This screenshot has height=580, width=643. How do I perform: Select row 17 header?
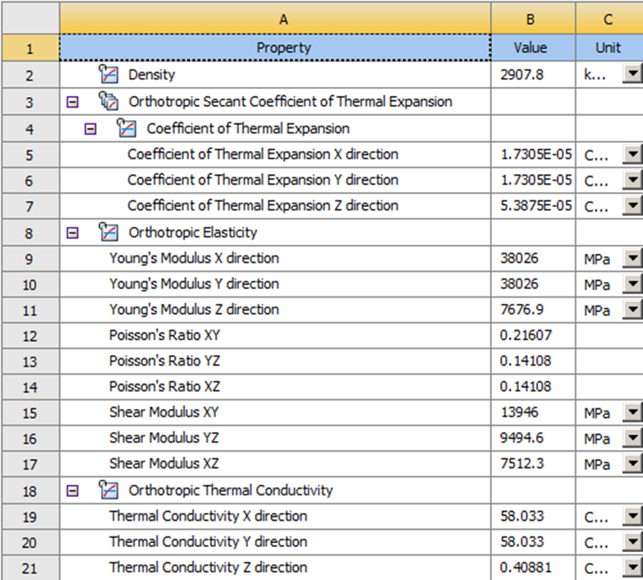coord(30,464)
